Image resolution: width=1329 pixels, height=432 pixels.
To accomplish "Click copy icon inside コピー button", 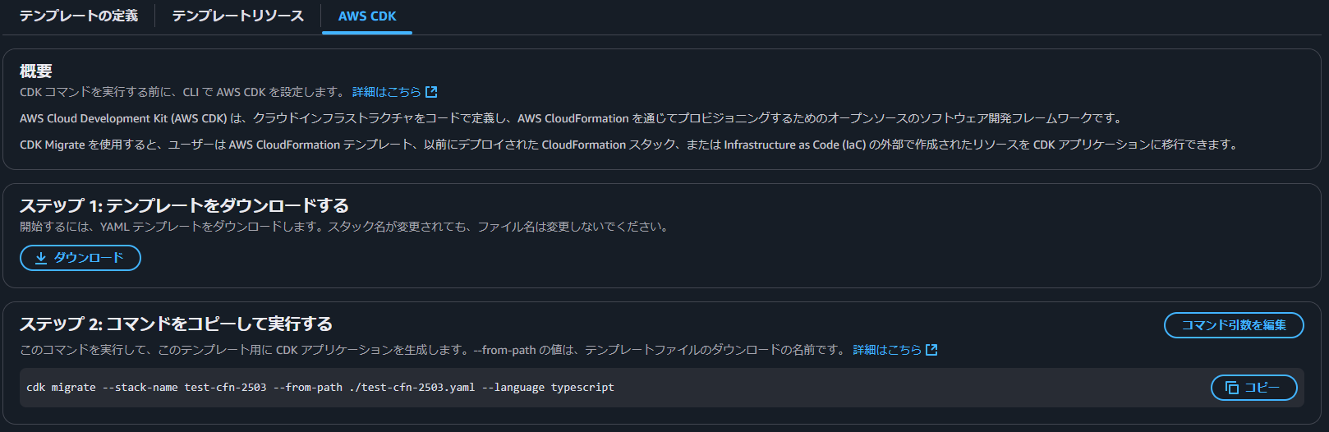I will point(1232,388).
